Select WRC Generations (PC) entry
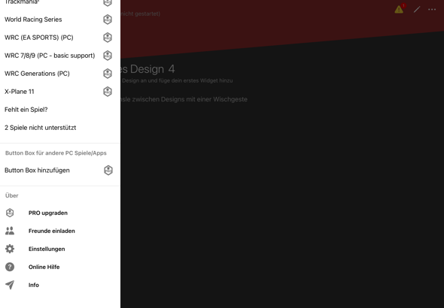The height and width of the screenshot is (308, 444). [60, 74]
